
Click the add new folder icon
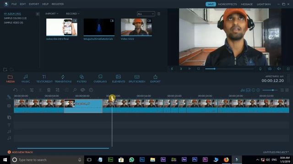click(5, 70)
